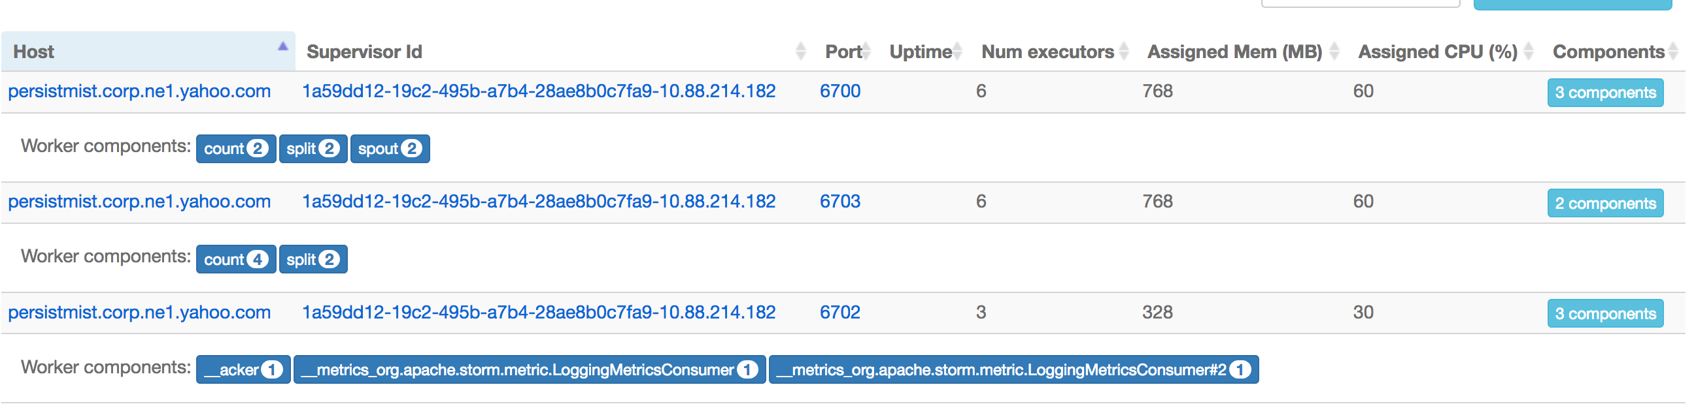This screenshot has height=419, width=1696.
Task: Open __acker 1 component badge
Action: [244, 371]
